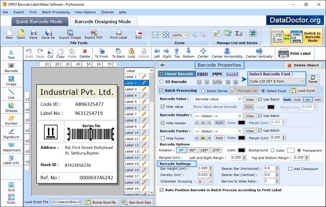Open the View Options menu
326x207 pixels.
click(85, 12)
